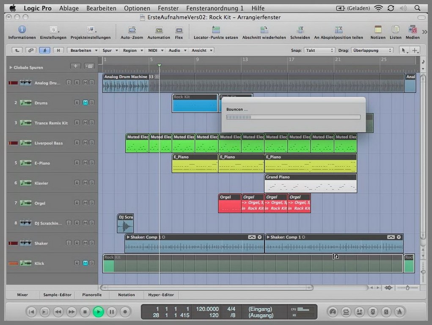Open the Mixer tab
This screenshot has height=325, width=432.
point(22,295)
